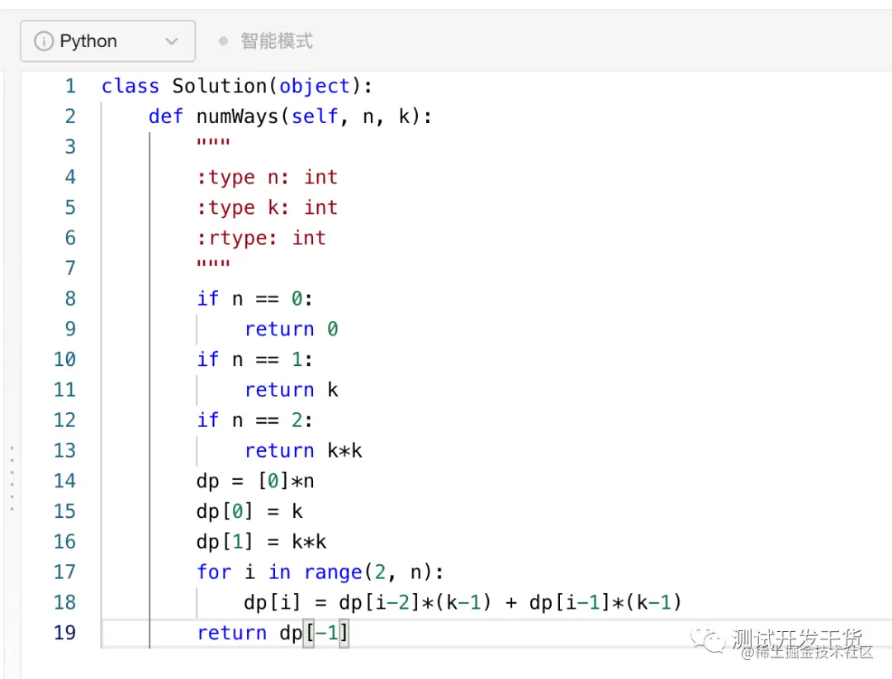
Task: Click the 'return k*k' statement
Action: pos(303,450)
